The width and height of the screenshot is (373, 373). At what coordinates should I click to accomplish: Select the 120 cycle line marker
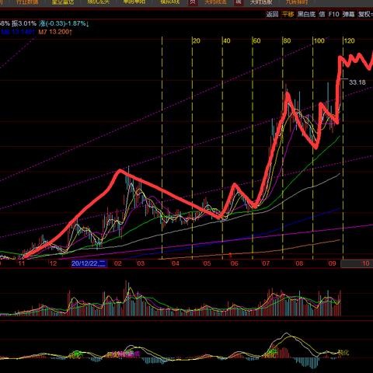349,41
